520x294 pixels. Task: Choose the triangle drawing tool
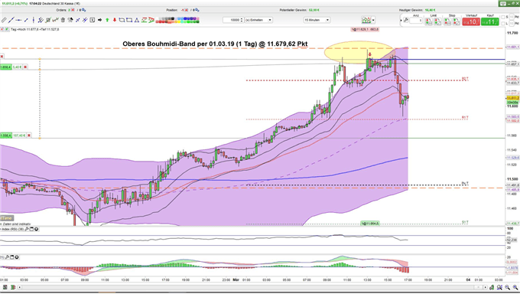pos(137,20)
